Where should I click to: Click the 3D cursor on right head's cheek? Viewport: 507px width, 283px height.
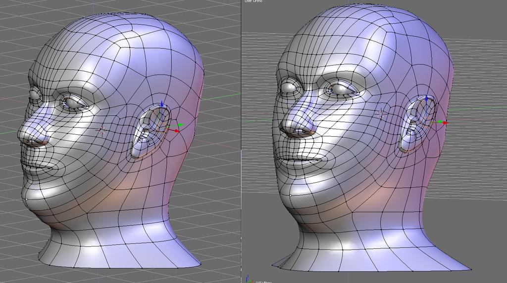point(381,114)
